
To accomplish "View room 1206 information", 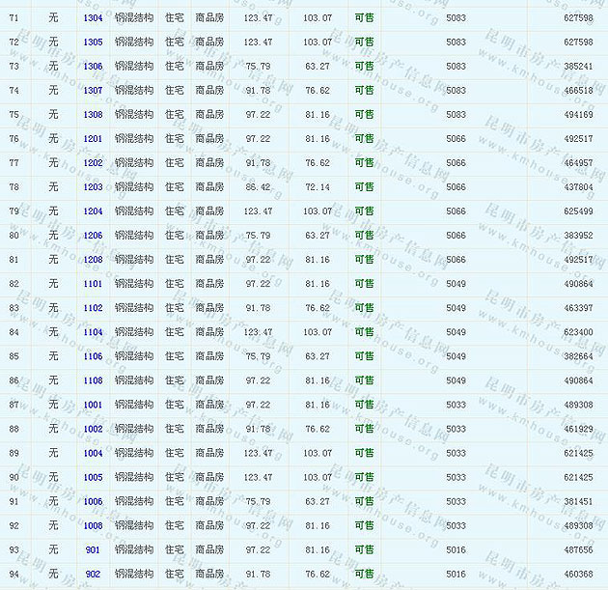I will click(93, 236).
